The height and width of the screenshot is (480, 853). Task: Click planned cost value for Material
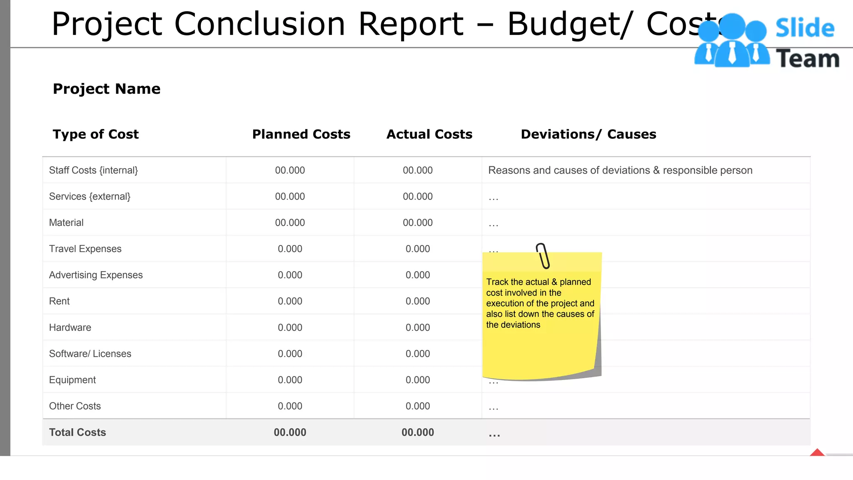tap(290, 223)
